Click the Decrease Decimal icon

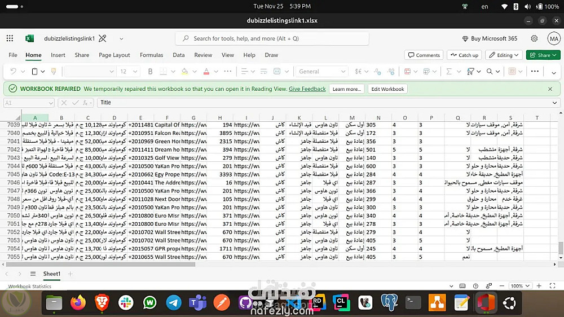click(x=377, y=71)
